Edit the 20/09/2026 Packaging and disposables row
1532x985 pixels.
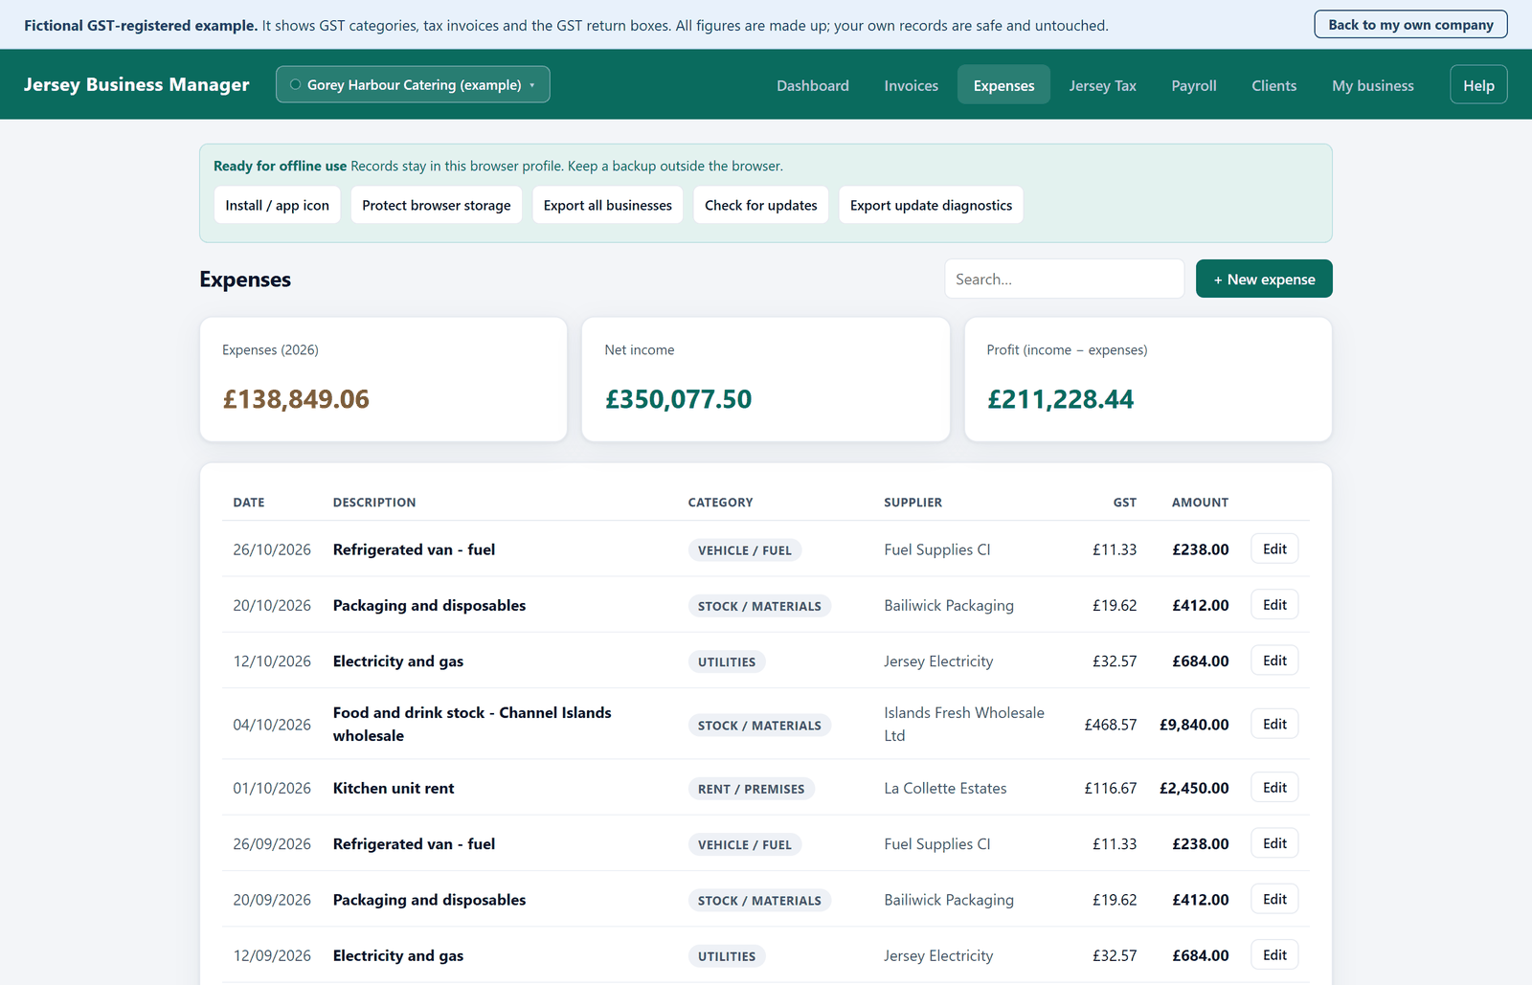click(x=1274, y=900)
